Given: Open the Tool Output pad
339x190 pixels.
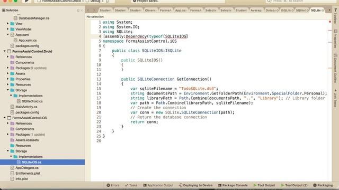Looking at the screenshot, I should 264,185.
